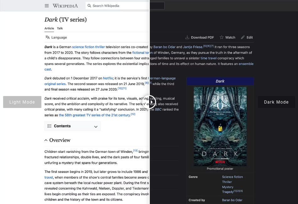Open the German-language link
The image size is (298, 204).
162,78
